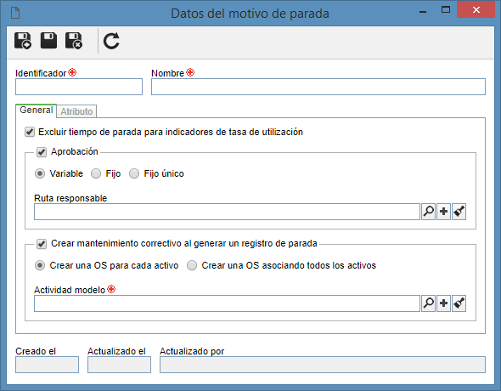Clear Actividad modelo field with brush icon
This screenshot has height=391, width=501.
click(459, 303)
